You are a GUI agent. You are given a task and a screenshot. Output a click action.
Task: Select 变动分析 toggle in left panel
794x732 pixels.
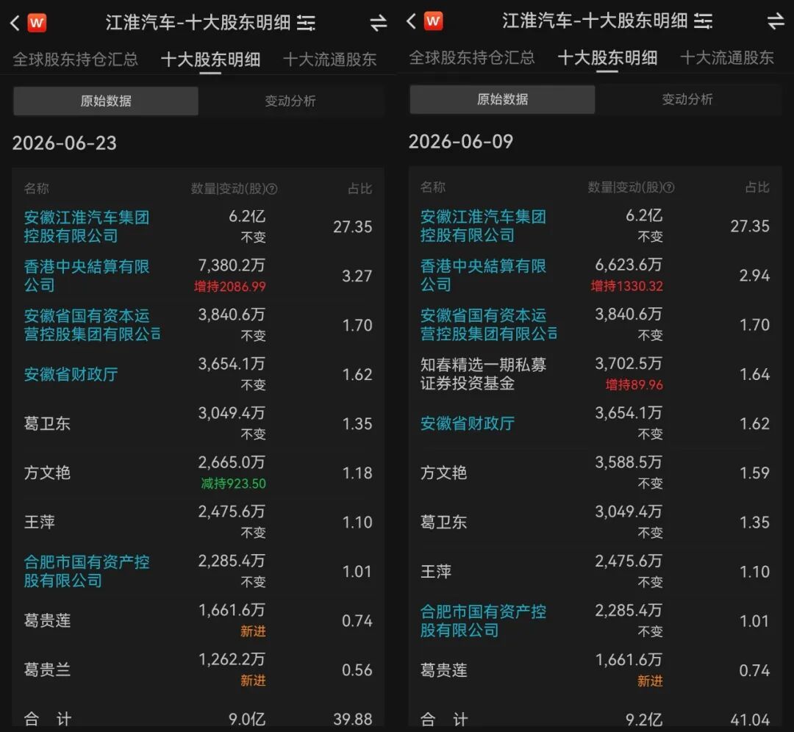point(290,101)
